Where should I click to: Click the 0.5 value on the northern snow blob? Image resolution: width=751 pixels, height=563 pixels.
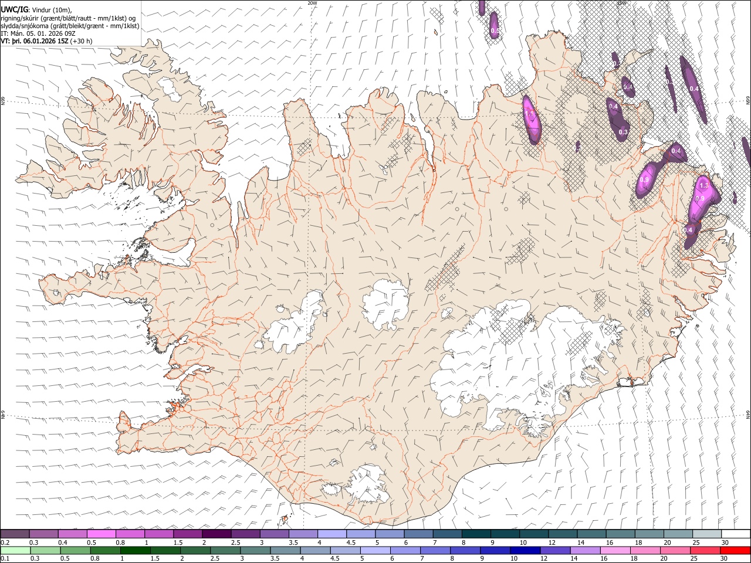coord(495,30)
